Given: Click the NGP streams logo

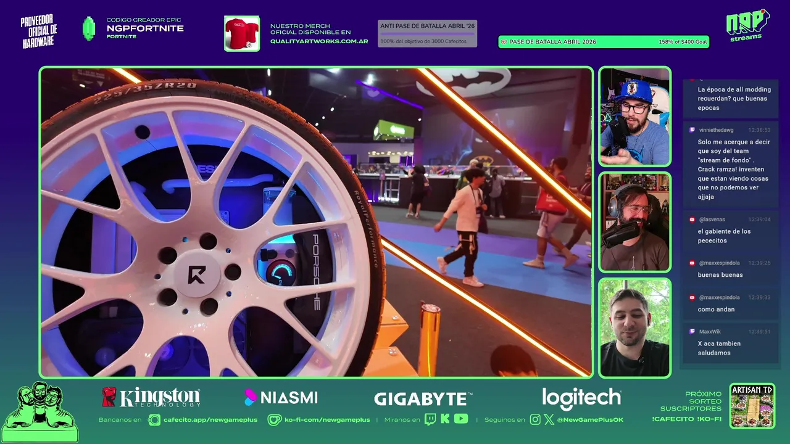Looking at the screenshot, I should click(x=747, y=26).
